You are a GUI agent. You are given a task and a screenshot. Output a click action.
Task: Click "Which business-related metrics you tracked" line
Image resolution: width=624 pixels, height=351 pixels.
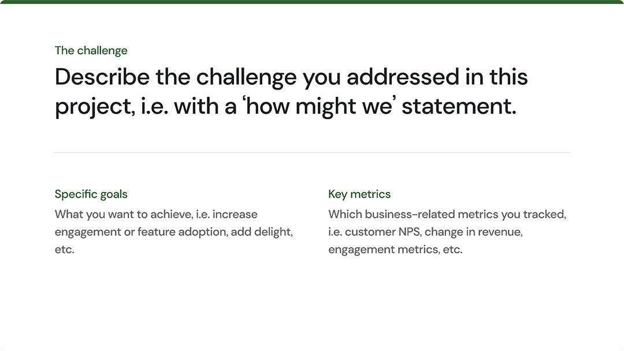[x=447, y=214]
